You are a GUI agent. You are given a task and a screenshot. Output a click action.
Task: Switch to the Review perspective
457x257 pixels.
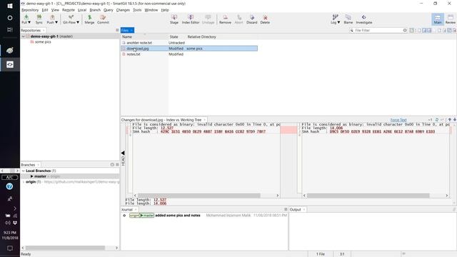[x=451, y=19]
